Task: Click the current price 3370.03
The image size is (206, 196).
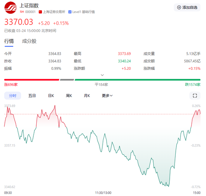Action: click(19, 22)
